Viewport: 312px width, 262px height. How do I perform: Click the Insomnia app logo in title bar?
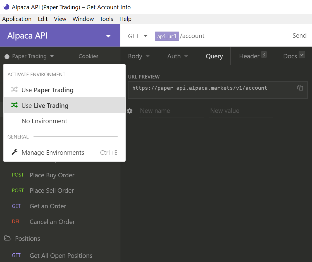[6, 7]
